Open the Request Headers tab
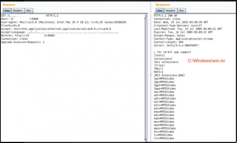 tap(18, 11)
